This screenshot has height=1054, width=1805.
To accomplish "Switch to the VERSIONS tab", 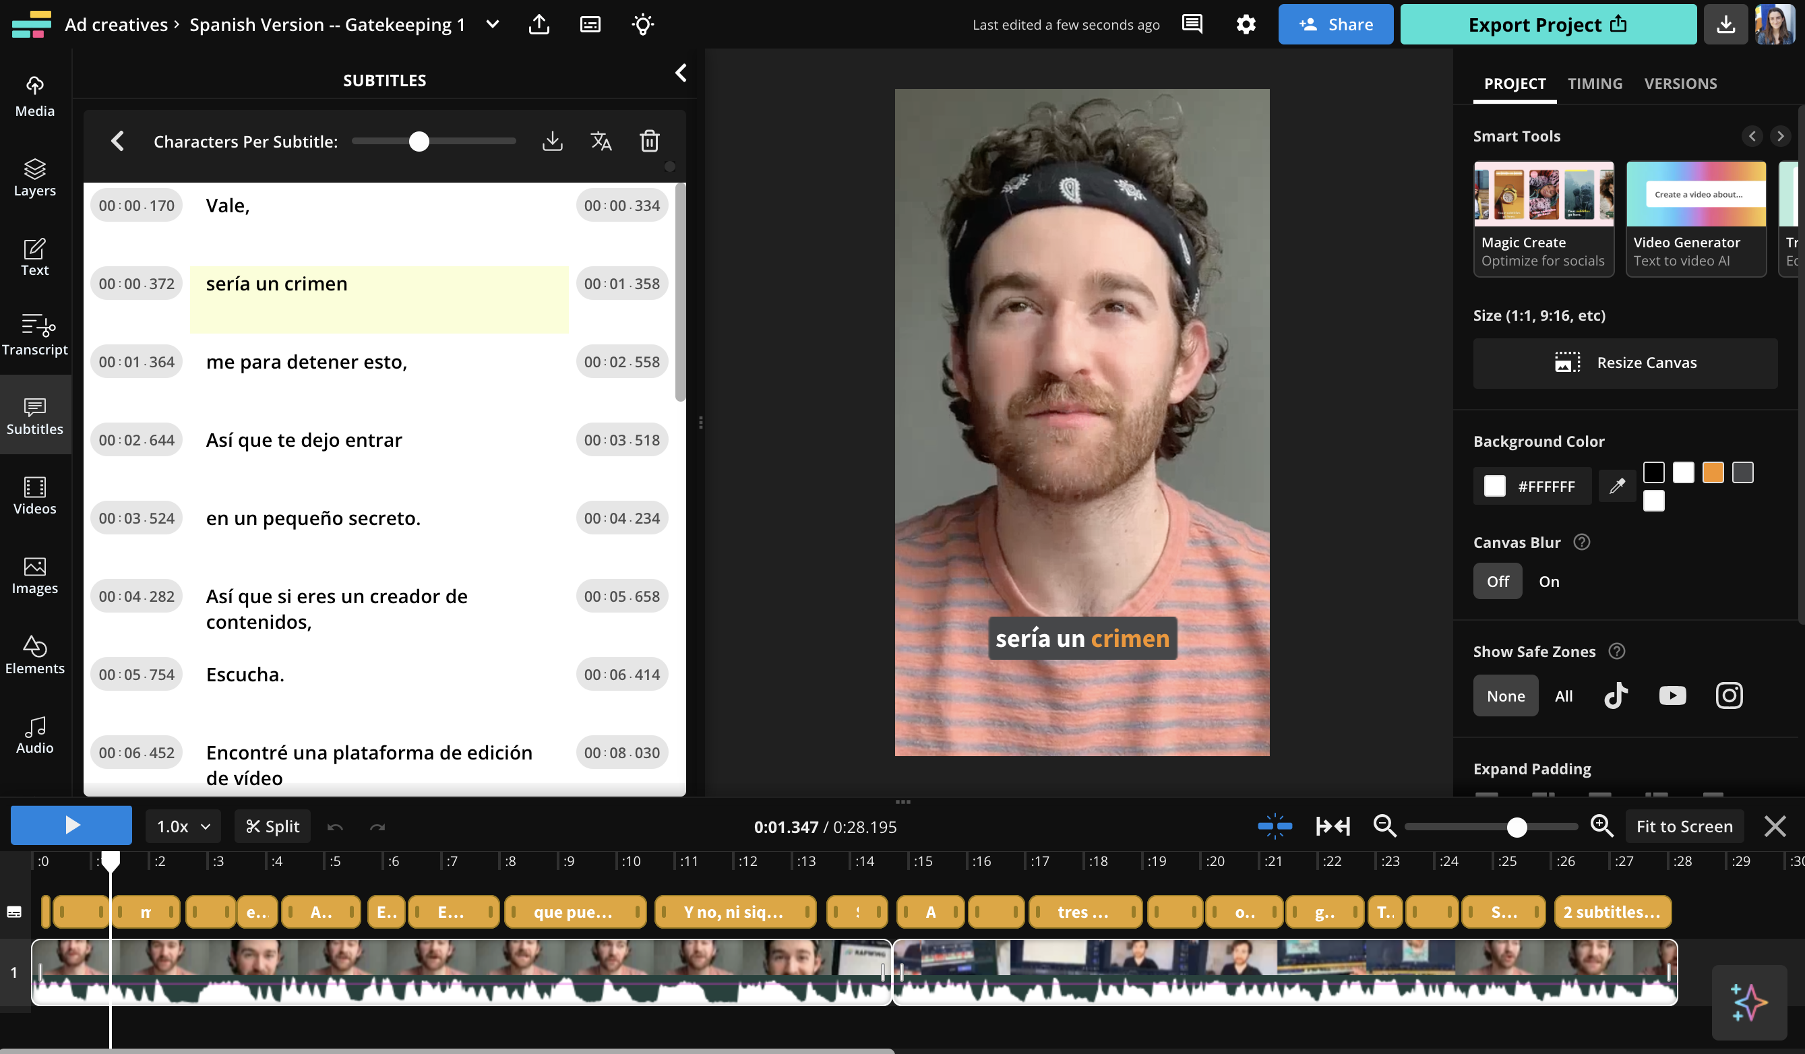I will click(x=1680, y=83).
